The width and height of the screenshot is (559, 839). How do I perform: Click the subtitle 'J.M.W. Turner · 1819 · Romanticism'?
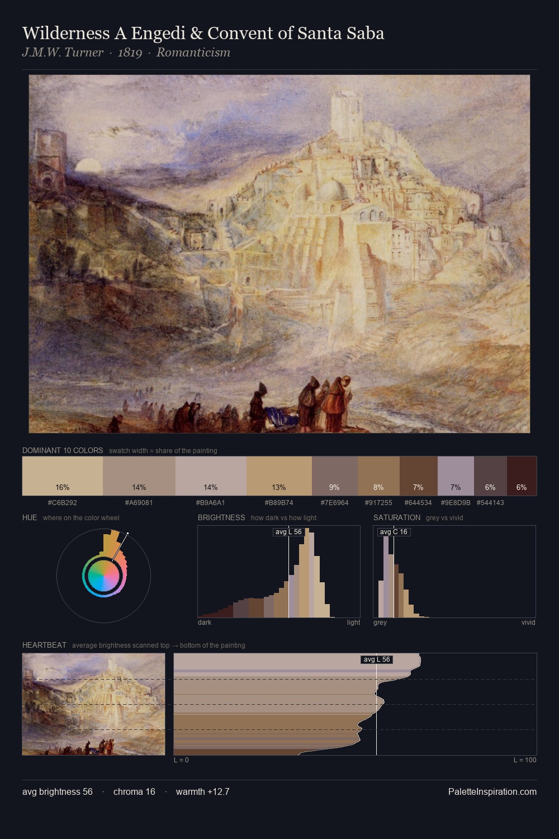(126, 53)
